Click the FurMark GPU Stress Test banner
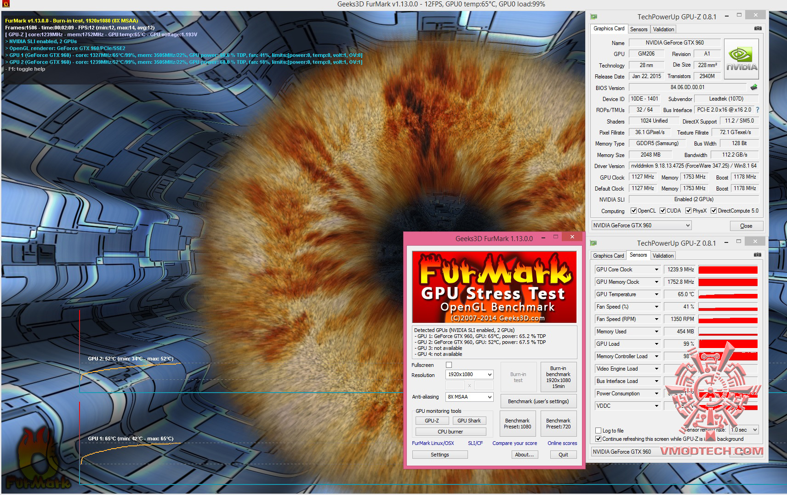 (494, 287)
